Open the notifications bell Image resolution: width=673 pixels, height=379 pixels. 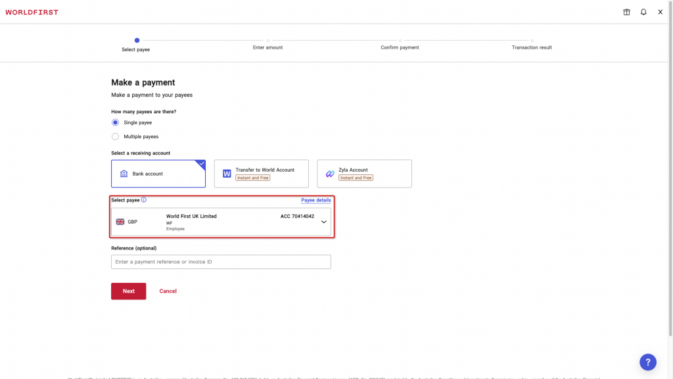pos(643,12)
